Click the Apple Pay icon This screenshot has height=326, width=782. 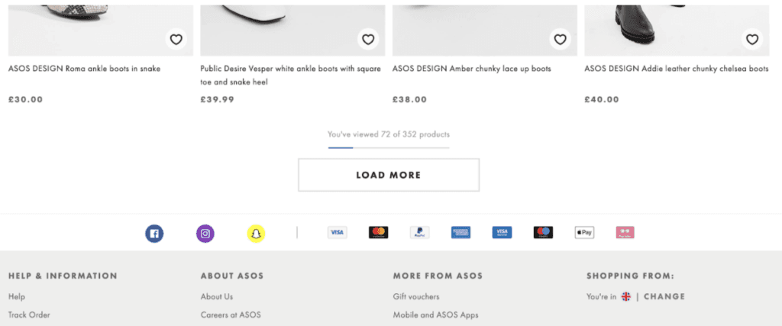584,232
